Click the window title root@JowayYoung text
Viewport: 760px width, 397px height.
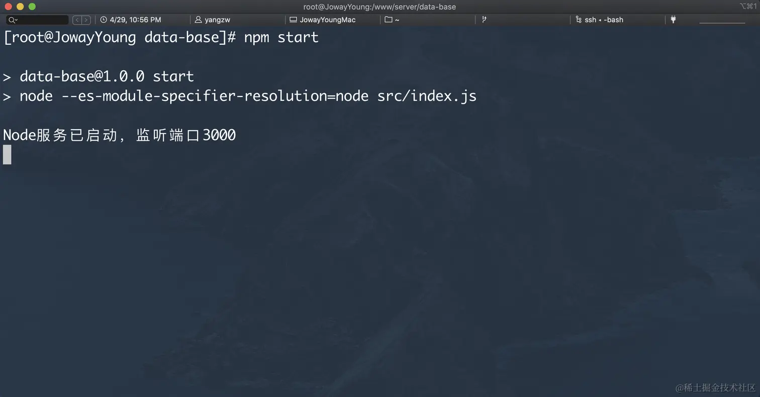[x=379, y=7]
